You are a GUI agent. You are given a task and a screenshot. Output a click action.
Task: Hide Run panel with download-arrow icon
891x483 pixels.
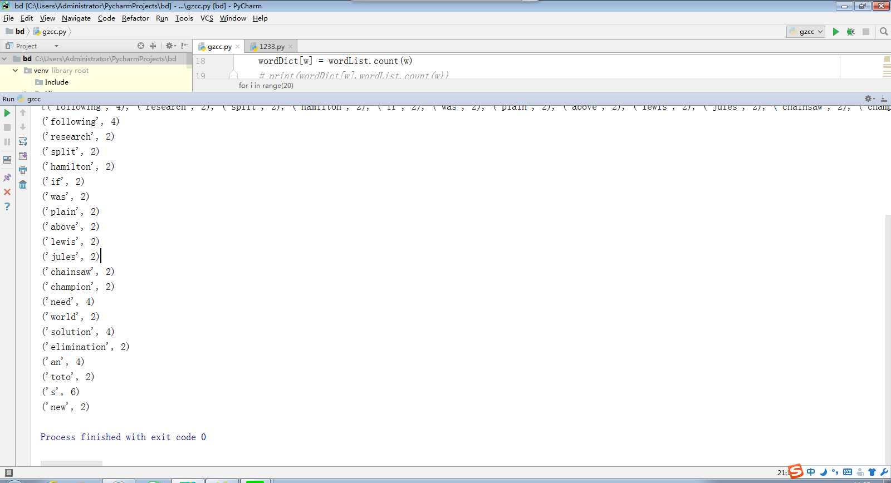point(884,98)
